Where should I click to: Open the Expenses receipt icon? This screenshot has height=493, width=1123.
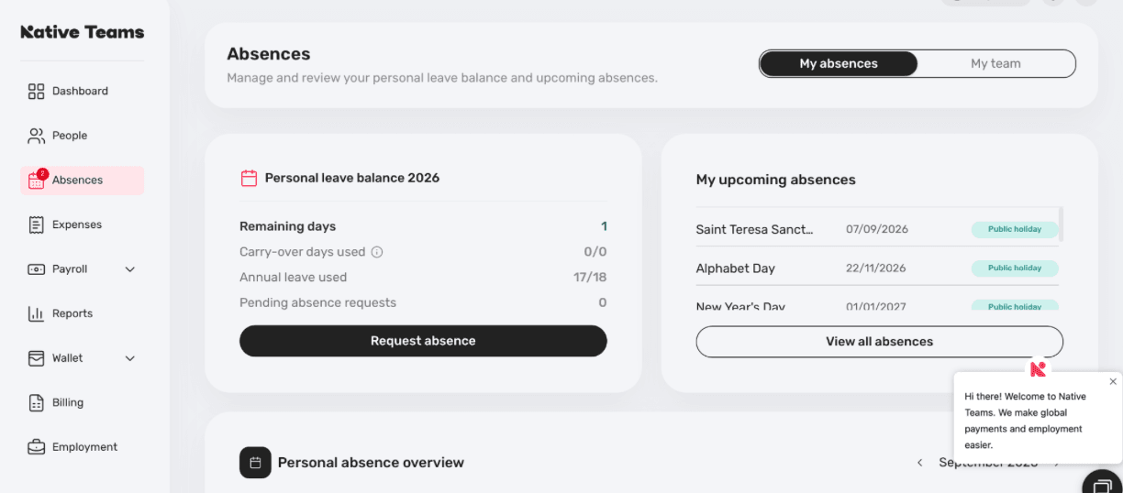(x=36, y=225)
